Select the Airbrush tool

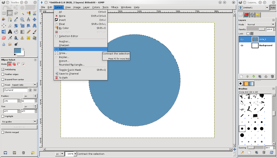[10, 38]
